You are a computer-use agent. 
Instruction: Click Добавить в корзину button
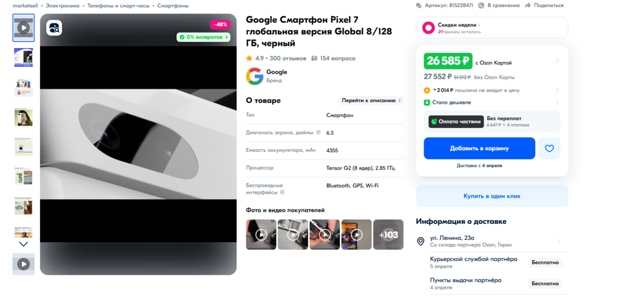pos(479,148)
